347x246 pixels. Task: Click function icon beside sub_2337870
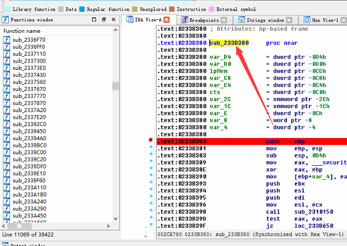tap(7, 103)
